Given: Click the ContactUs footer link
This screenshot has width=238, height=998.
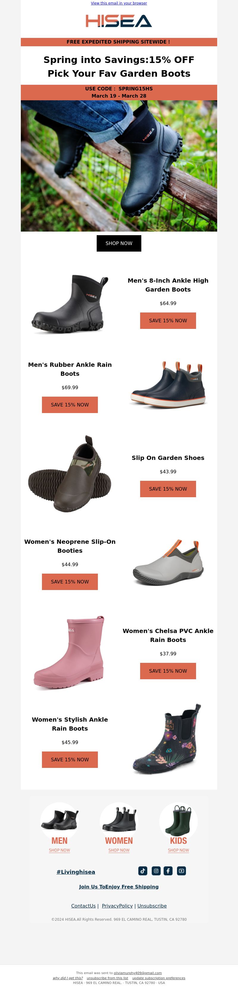Looking at the screenshot, I should coord(84,906).
